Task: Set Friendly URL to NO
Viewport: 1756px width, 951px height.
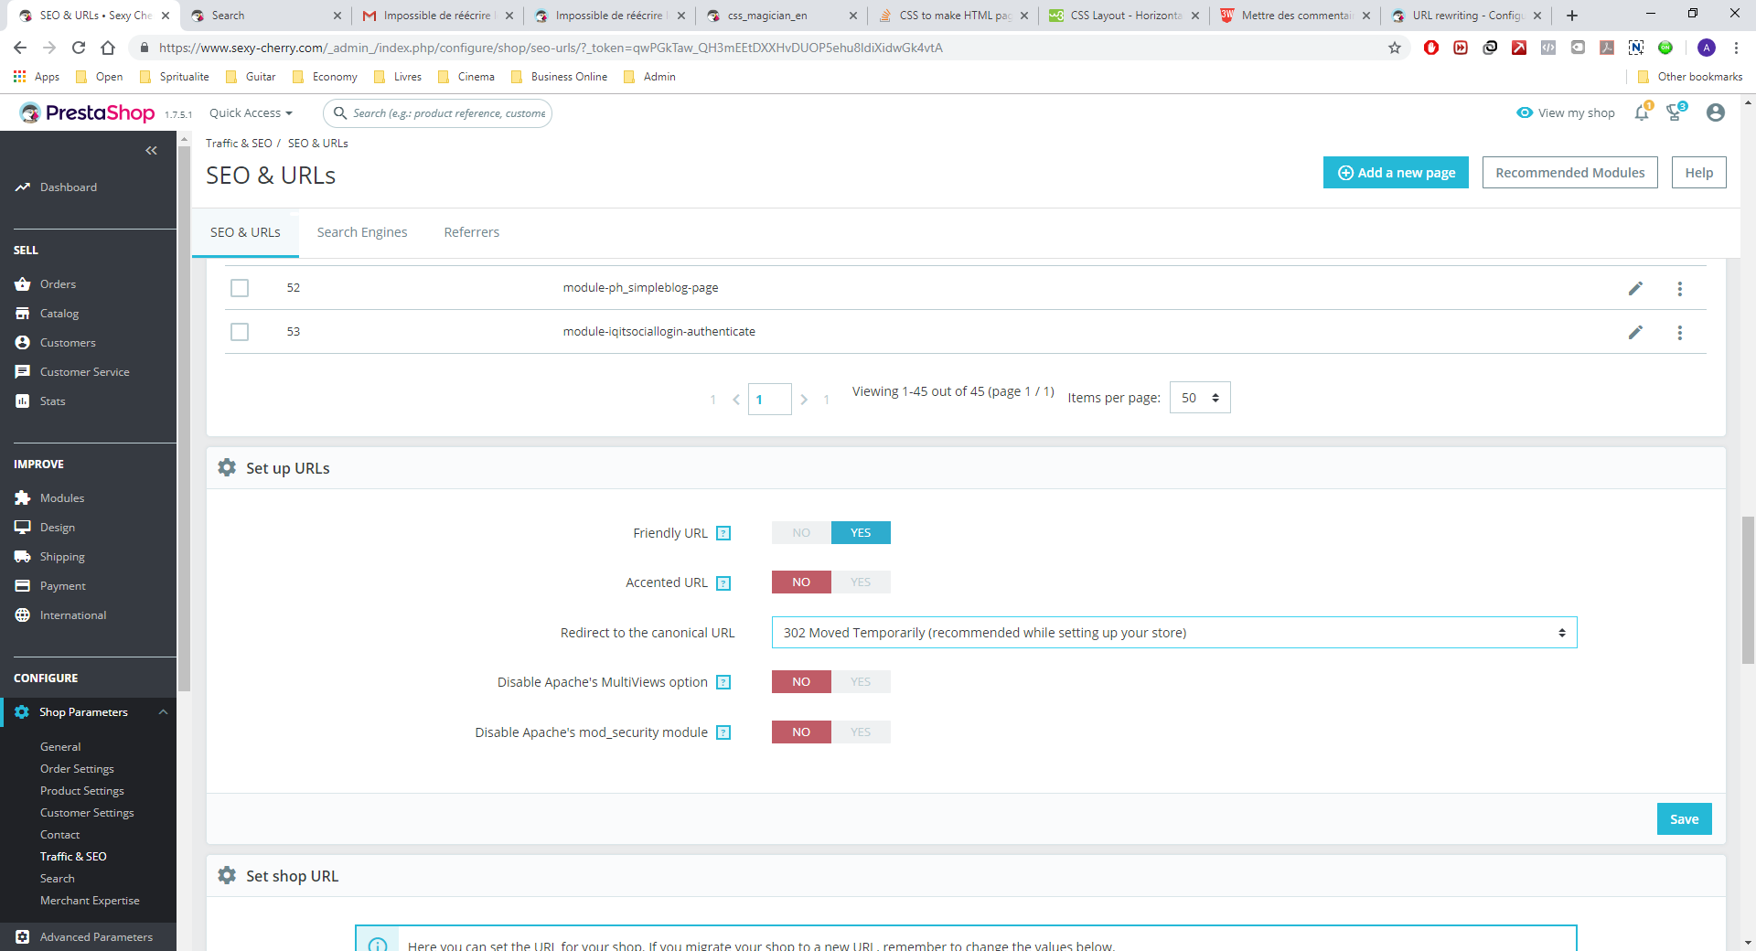Action: [x=801, y=533]
